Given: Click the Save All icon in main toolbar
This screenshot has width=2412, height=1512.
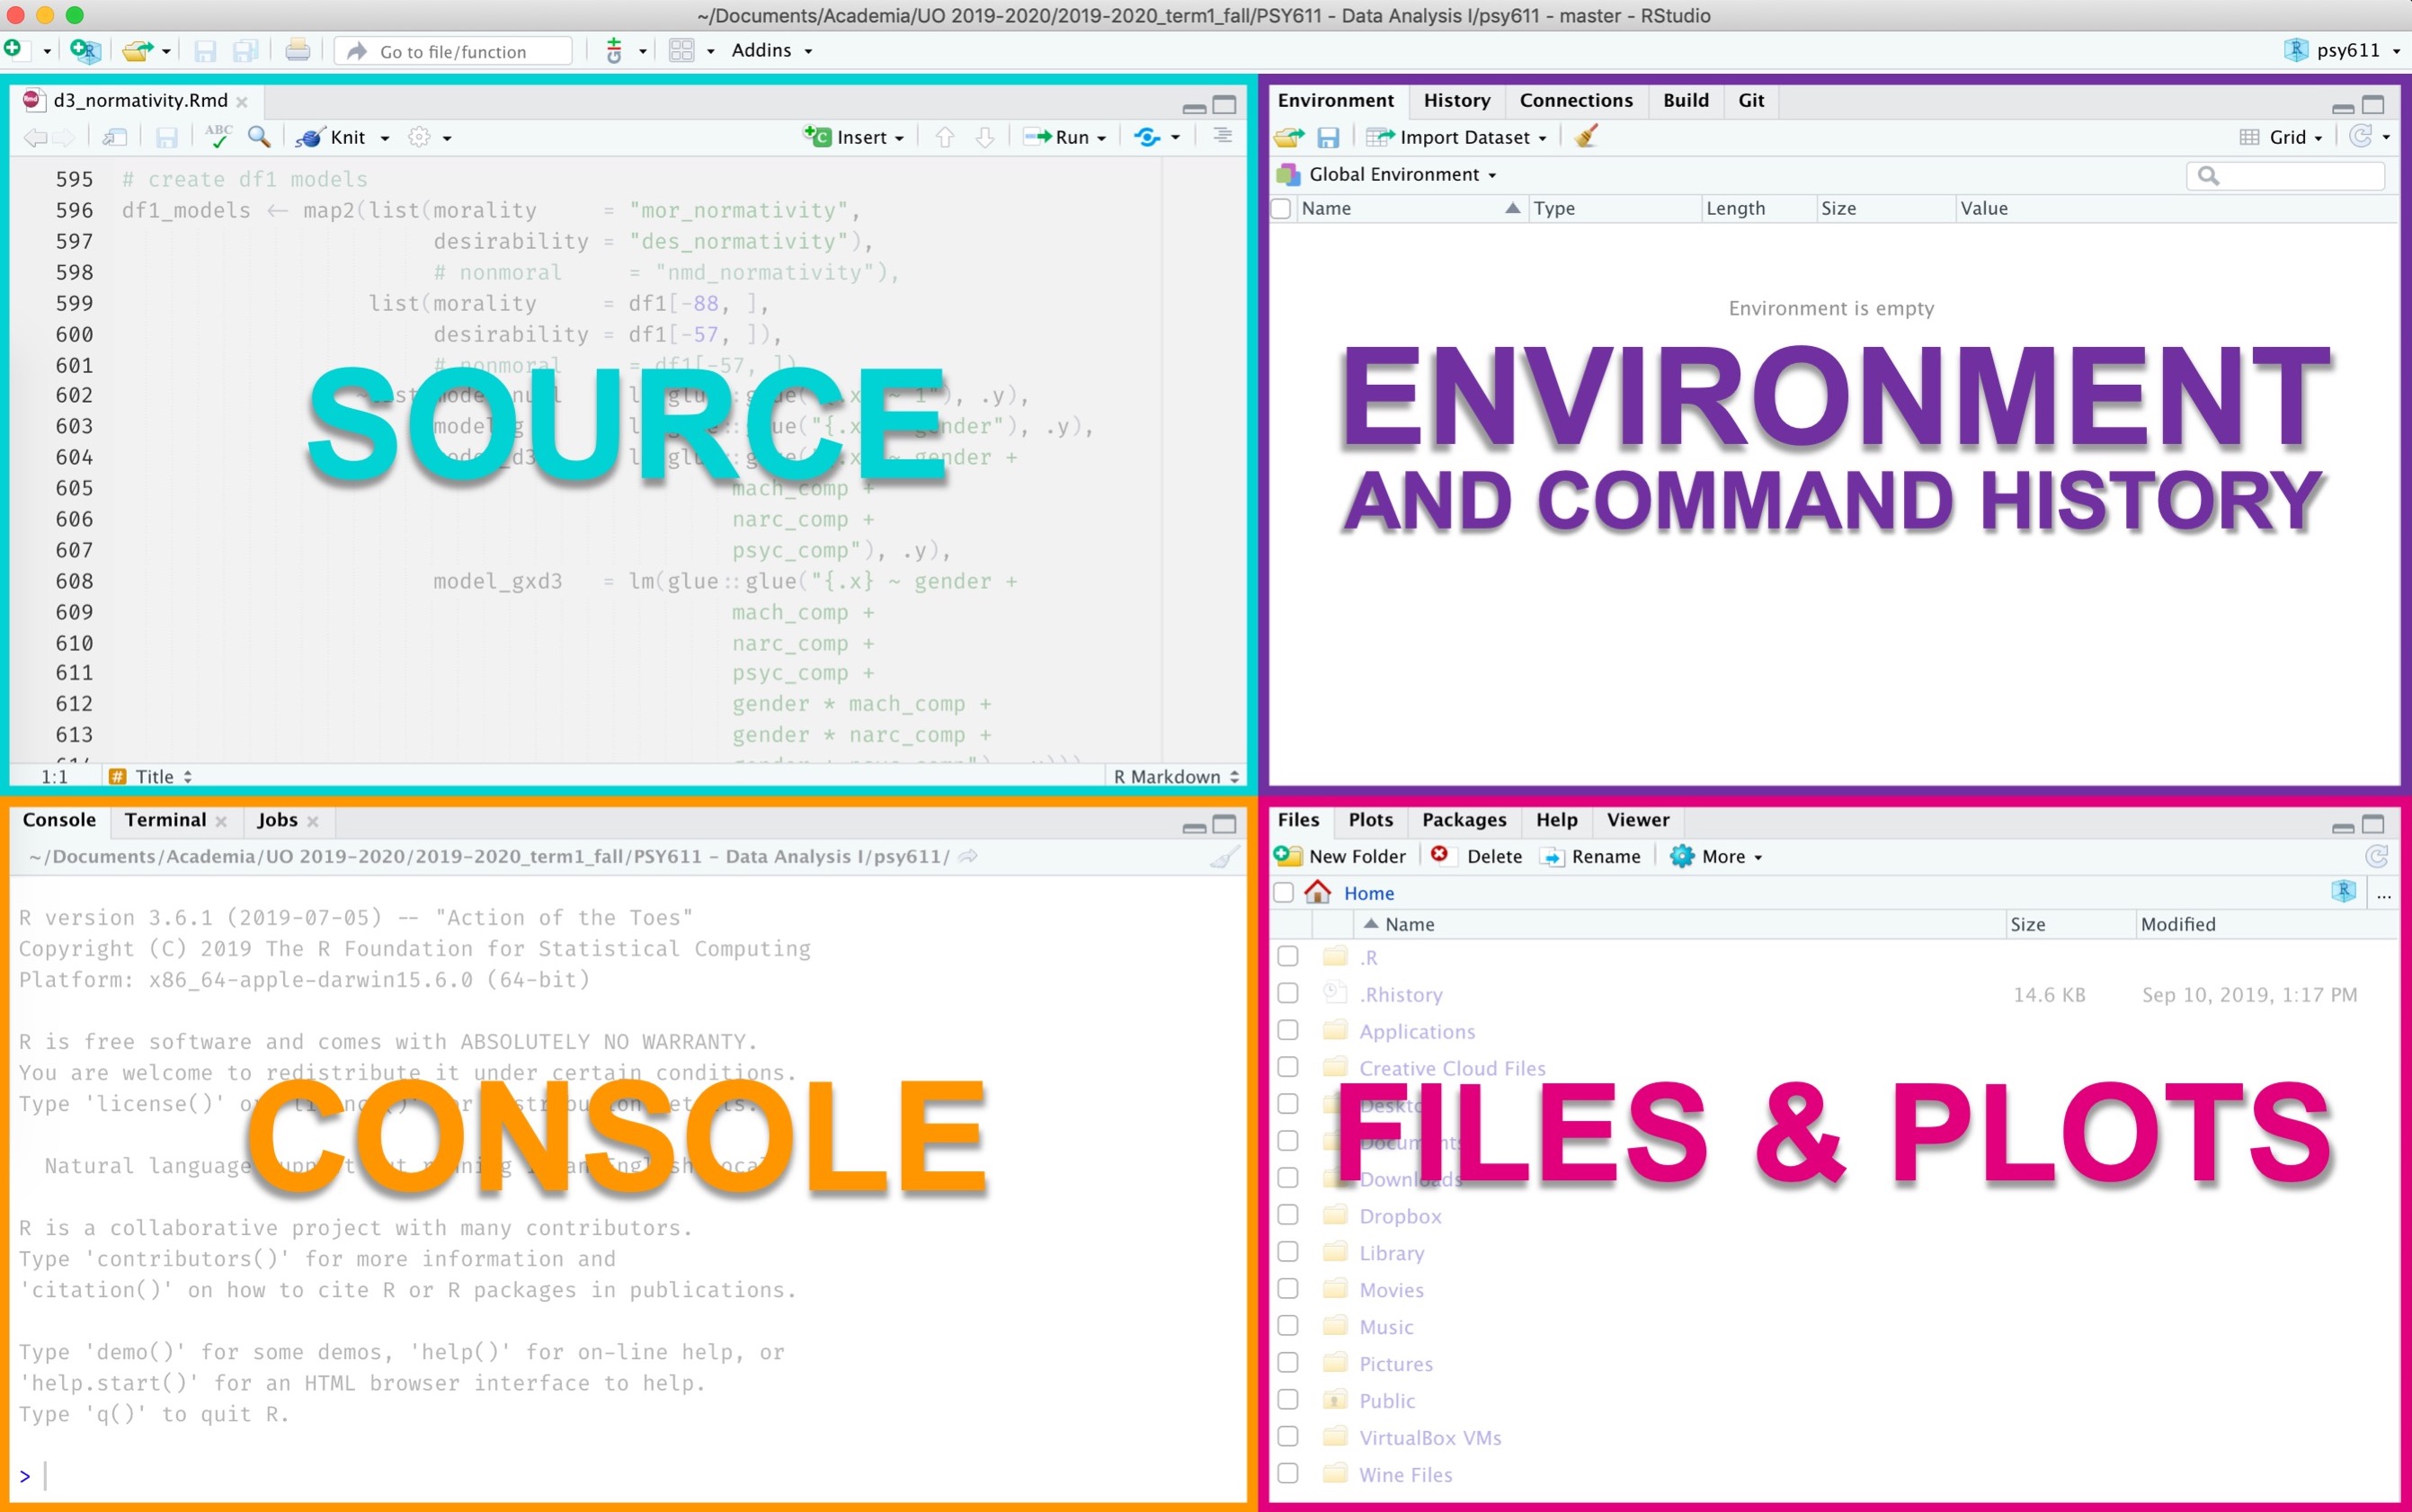Looking at the screenshot, I should 245,50.
